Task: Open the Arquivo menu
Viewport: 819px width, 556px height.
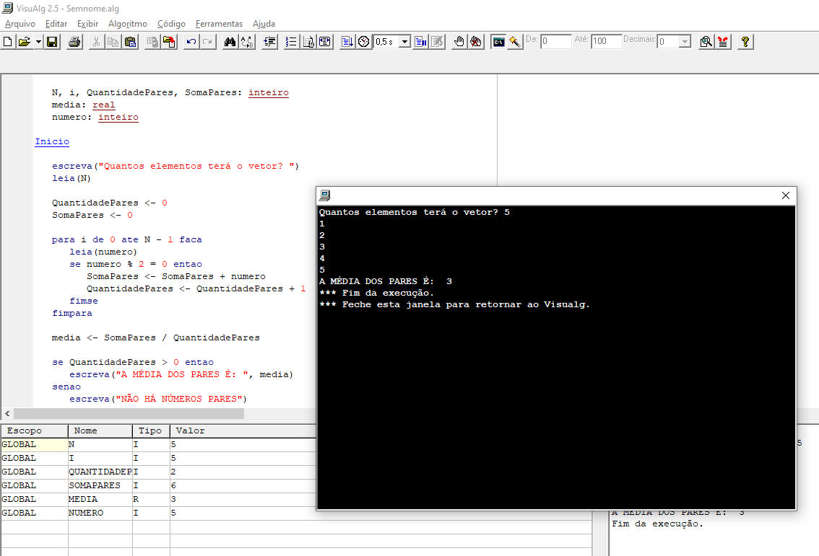Action: (x=19, y=24)
